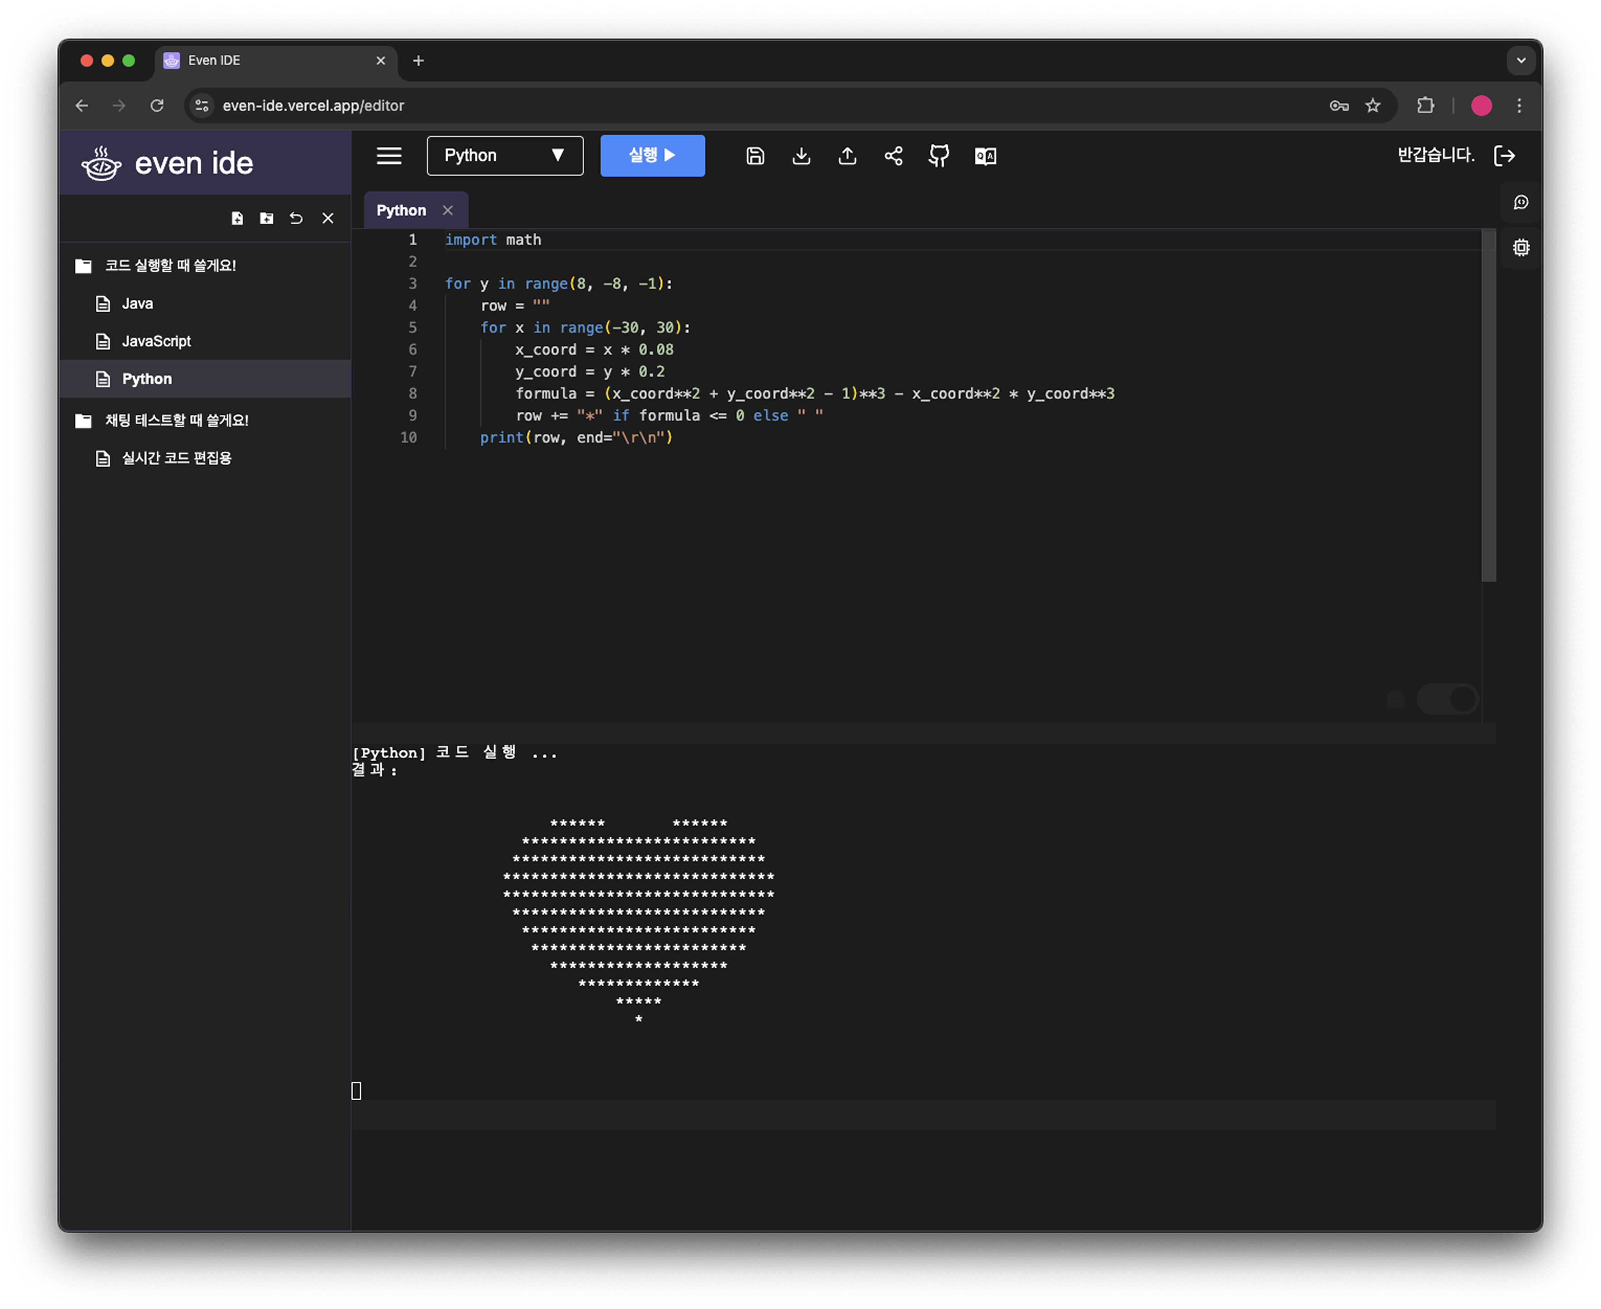Image resolution: width=1601 pixels, height=1309 pixels.
Task: Click the pink profile avatar
Action: [x=1481, y=106]
